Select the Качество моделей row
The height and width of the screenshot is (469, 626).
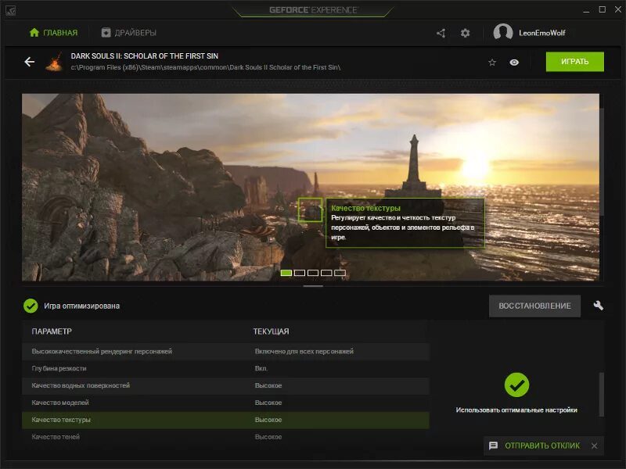pyautogui.click(x=225, y=403)
